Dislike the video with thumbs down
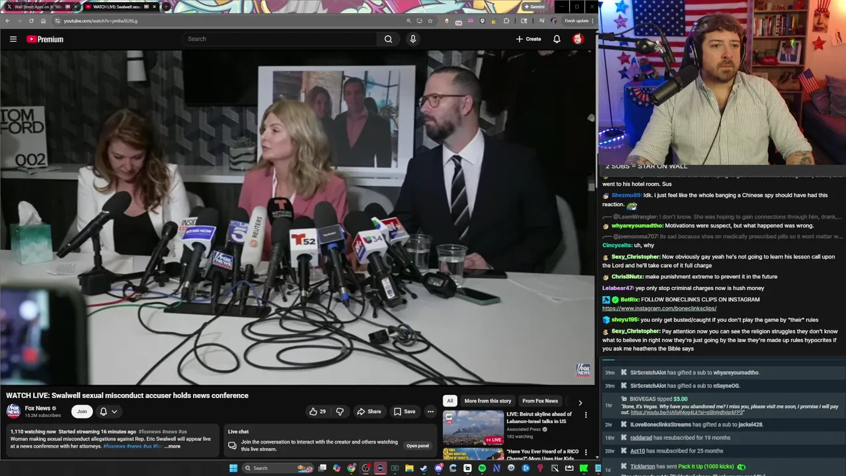Image resolution: width=846 pixels, height=476 pixels. coord(340,411)
